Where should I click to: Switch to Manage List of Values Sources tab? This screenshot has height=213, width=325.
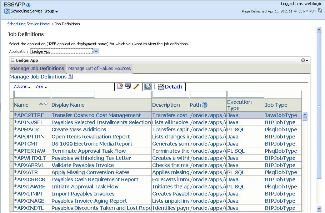coord(99,69)
